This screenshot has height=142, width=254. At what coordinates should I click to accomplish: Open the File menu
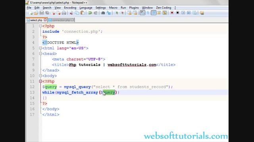[x=29, y=8]
